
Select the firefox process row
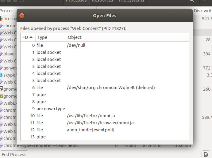(x=8, y=18)
